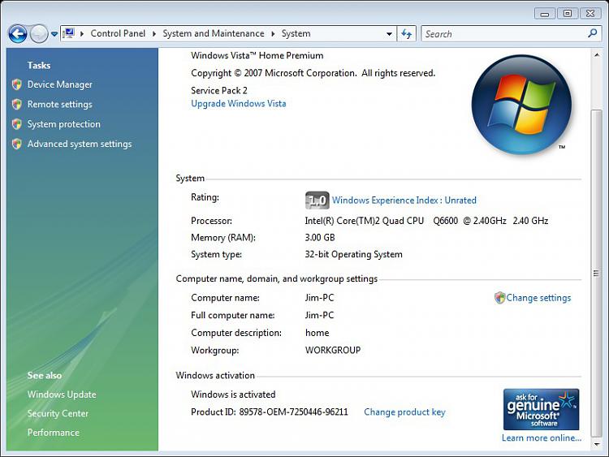609x457 pixels.
Task: Follow the Upgrade Windows Vista link
Action: (239, 104)
